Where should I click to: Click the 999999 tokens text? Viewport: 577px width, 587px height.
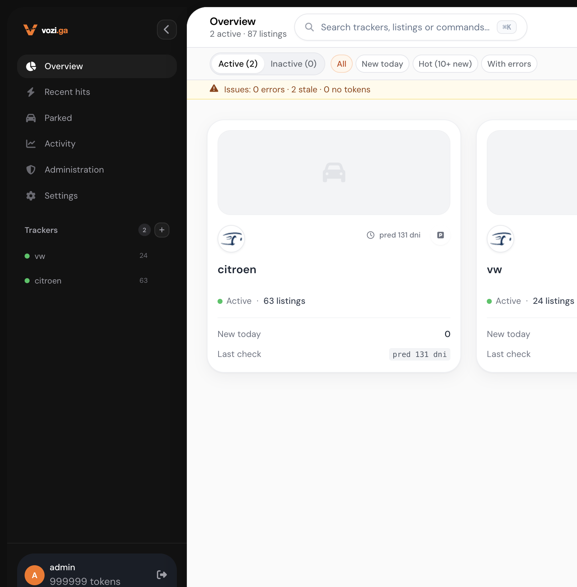tap(85, 581)
